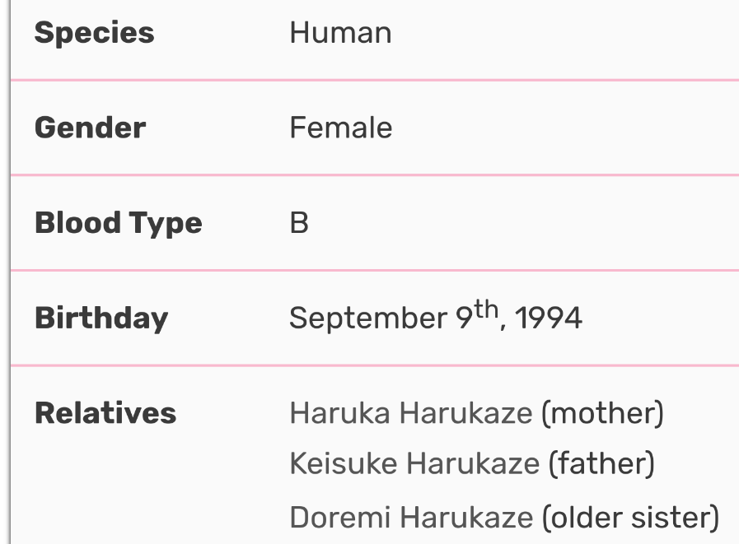Image resolution: width=739 pixels, height=544 pixels.
Task: Click the (mother) relation text
Action: tap(601, 413)
